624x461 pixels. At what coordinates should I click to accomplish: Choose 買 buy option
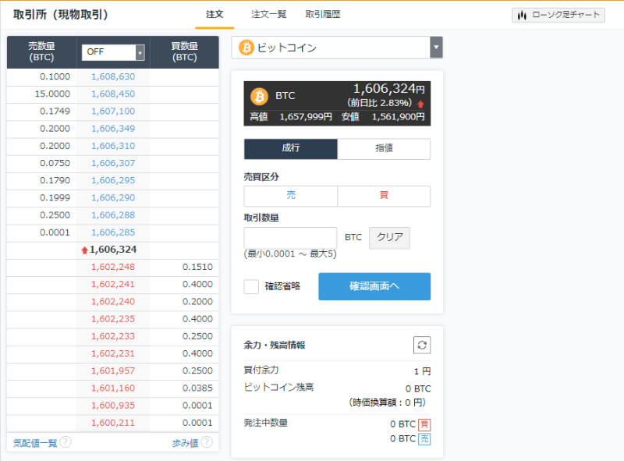click(x=383, y=196)
